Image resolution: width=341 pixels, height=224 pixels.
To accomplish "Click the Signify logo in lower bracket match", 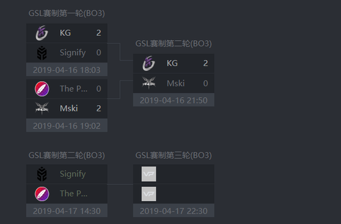I will [42, 174].
